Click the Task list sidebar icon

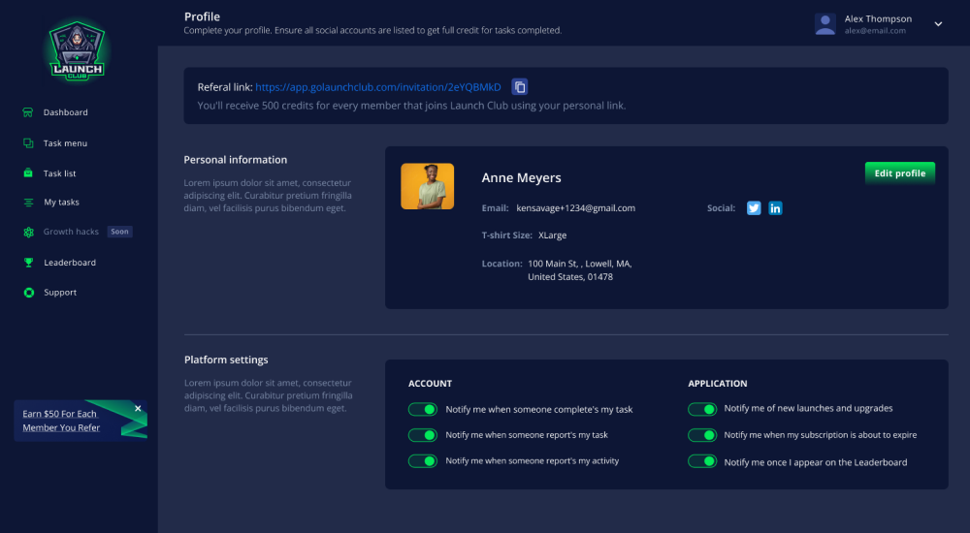click(x=28, y=173)
